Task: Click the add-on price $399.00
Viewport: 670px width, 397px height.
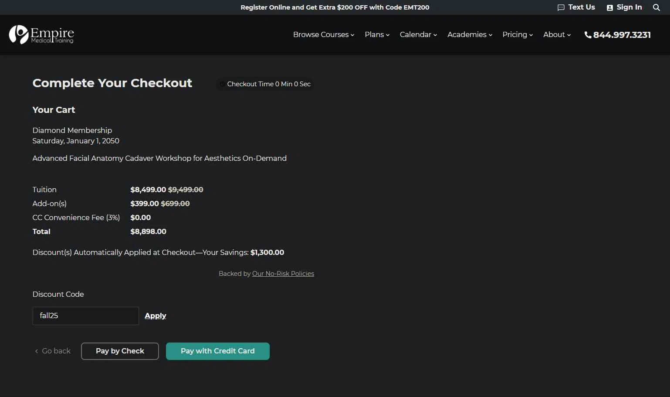Action: click(145, 204)
